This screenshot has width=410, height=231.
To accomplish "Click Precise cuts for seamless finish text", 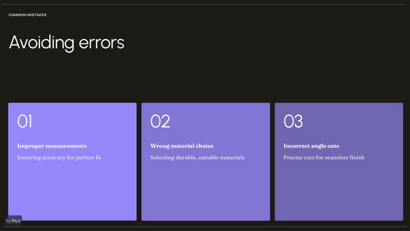I will pos(324,157).
